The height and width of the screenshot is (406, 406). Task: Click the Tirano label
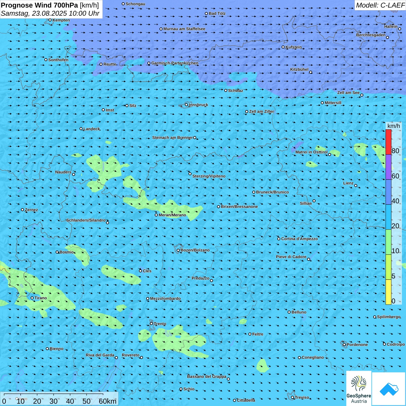click(41, 298)
